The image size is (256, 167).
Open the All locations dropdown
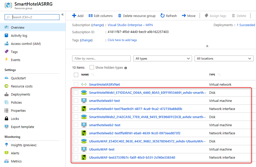click(x=224, y=59)
